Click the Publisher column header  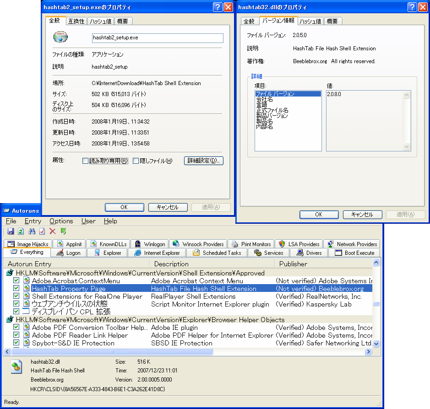(324, 264)
